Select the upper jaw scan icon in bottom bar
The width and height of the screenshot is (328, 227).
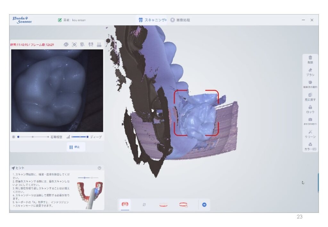click(125, 205)
